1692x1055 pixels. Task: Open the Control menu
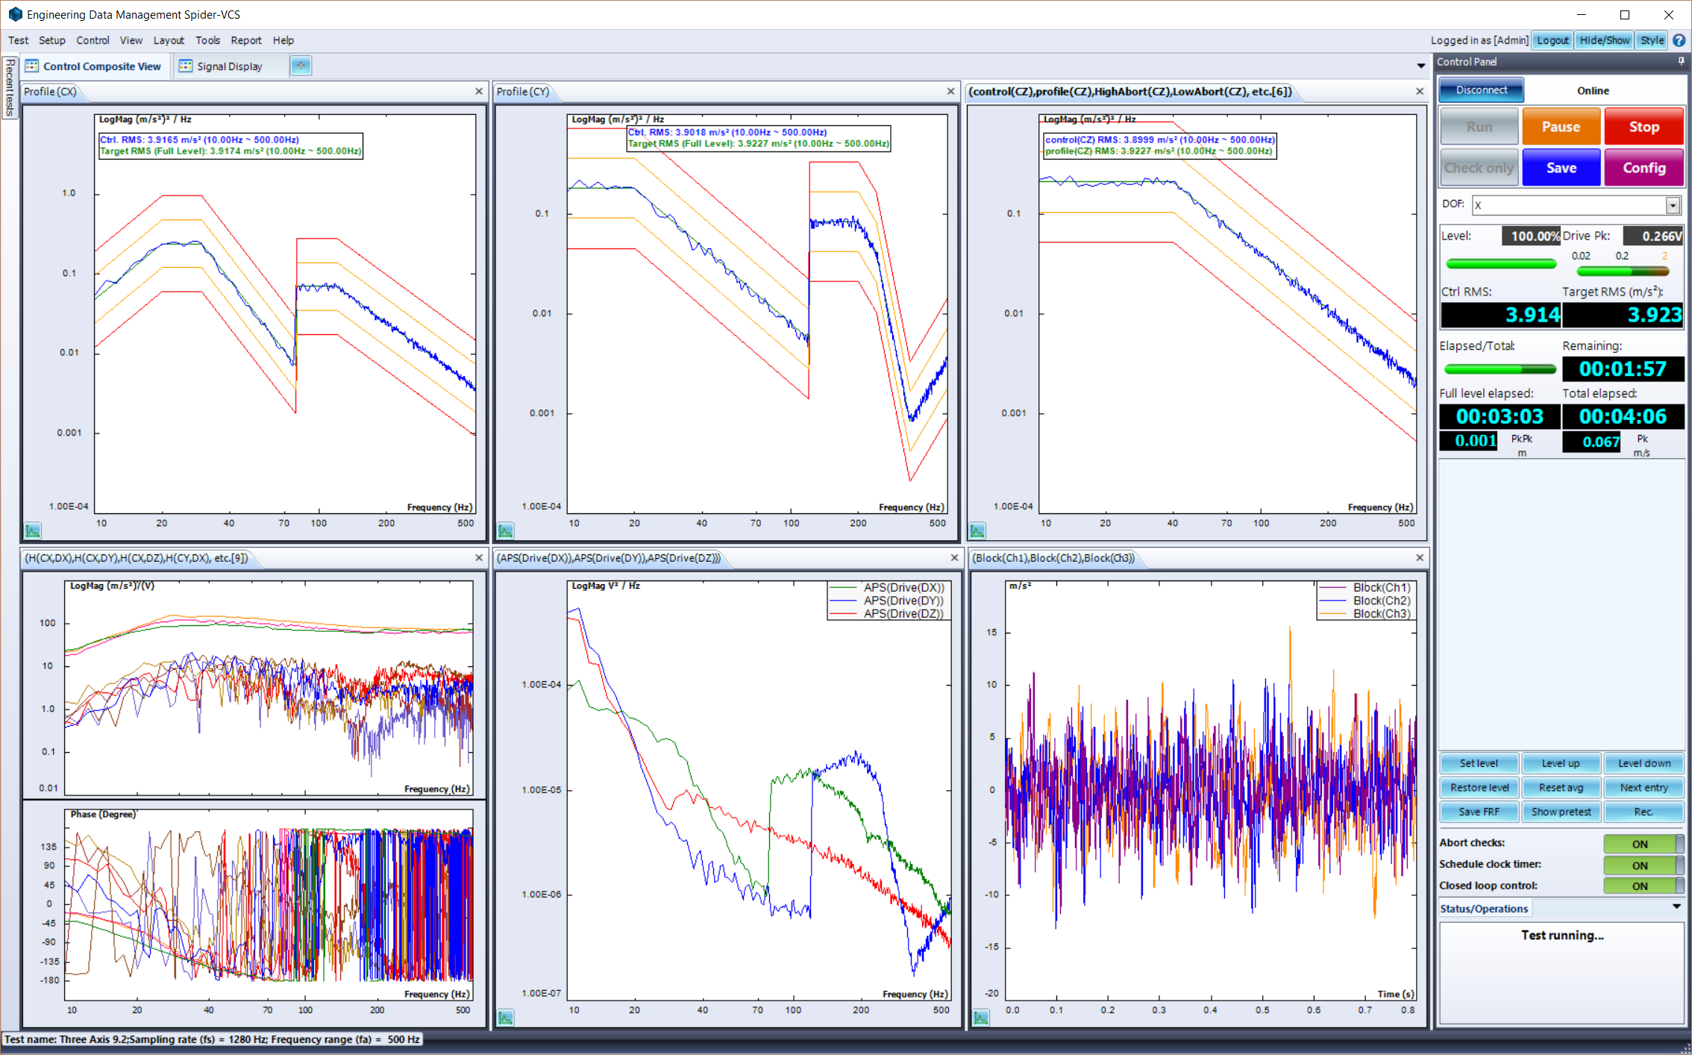point(93,40)
